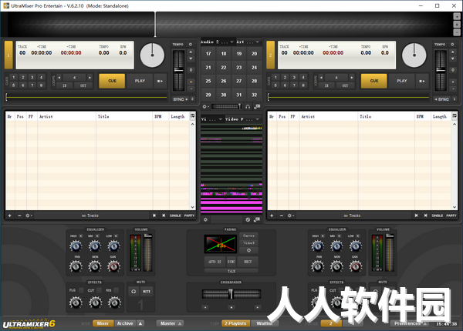Screen dimensions: 463x331
Task: Toggle sampler headphone monitoring icon
Action: pos(248,106)
